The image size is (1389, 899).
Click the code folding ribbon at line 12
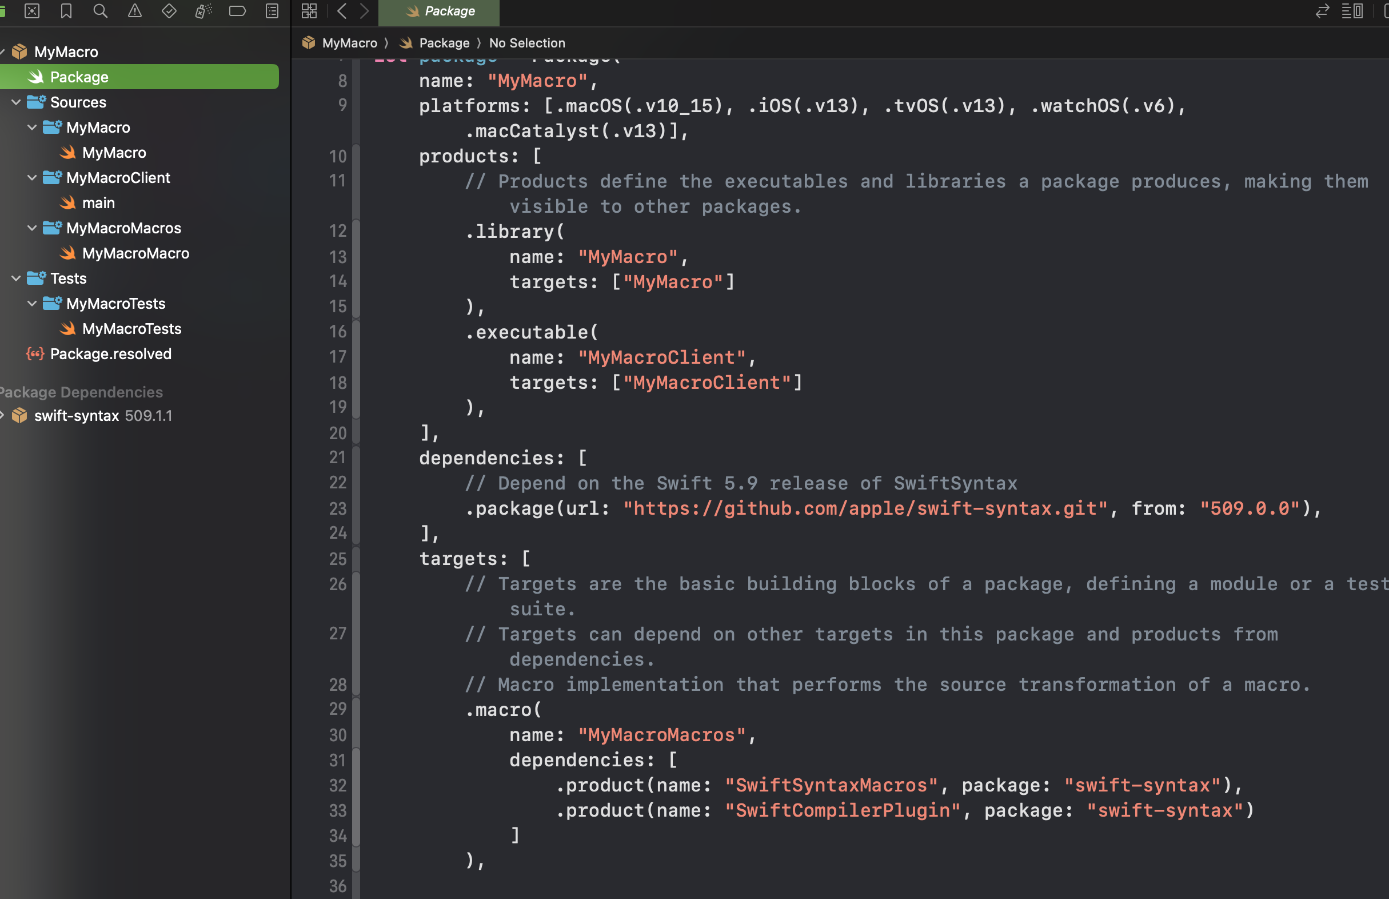356,231
